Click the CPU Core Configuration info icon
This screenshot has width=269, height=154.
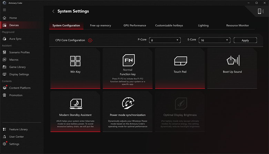point(90,40)
